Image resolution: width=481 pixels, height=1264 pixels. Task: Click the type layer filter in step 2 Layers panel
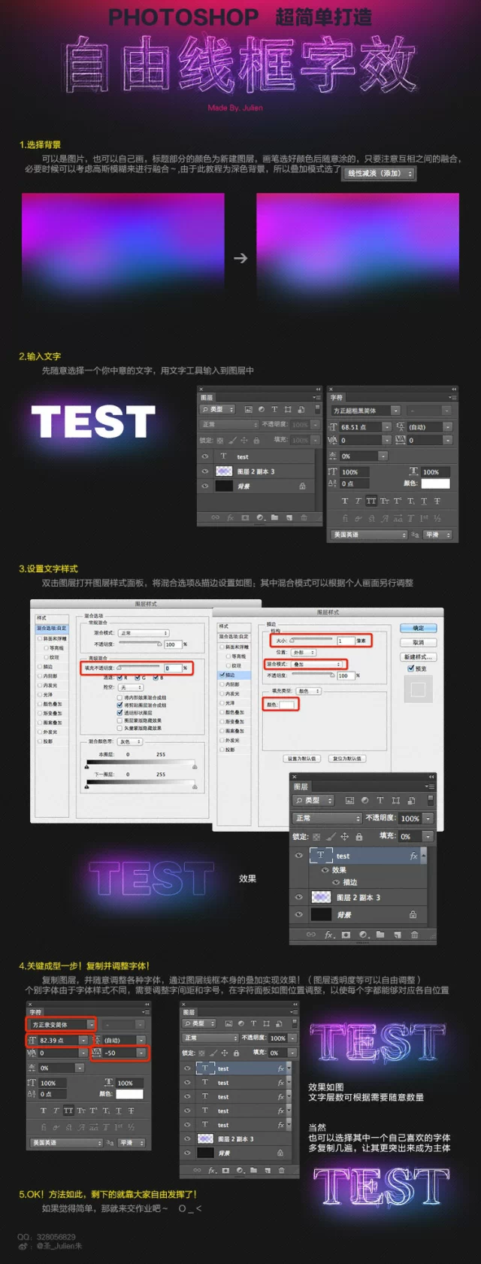(x=274, y=410)
